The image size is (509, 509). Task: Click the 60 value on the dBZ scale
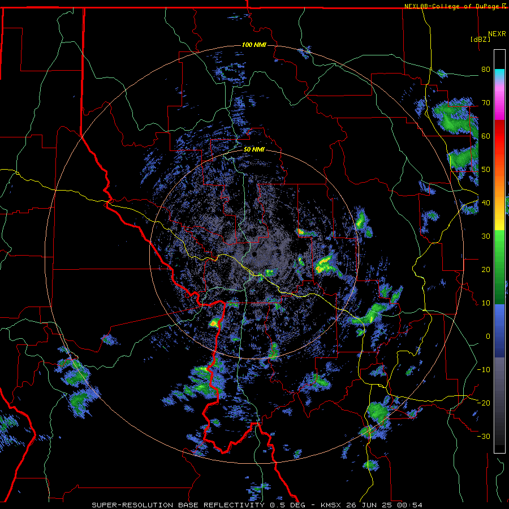(486, 136)
